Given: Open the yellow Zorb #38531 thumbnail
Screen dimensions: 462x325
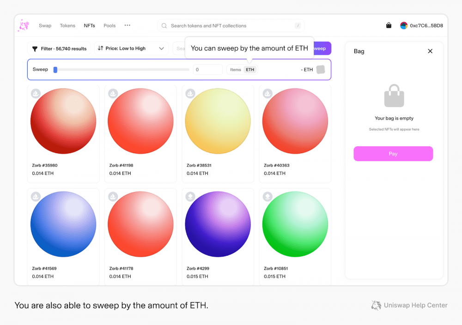Looking at the screenshot, I should point(218,121).
